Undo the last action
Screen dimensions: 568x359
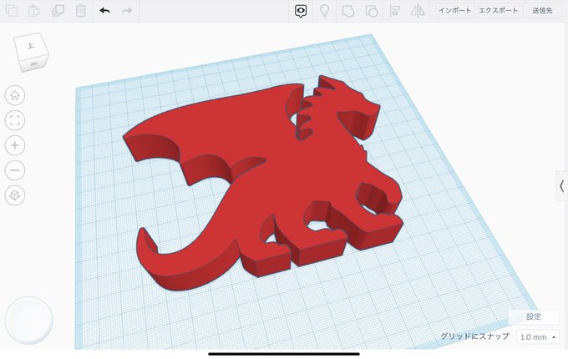(104, 11)
